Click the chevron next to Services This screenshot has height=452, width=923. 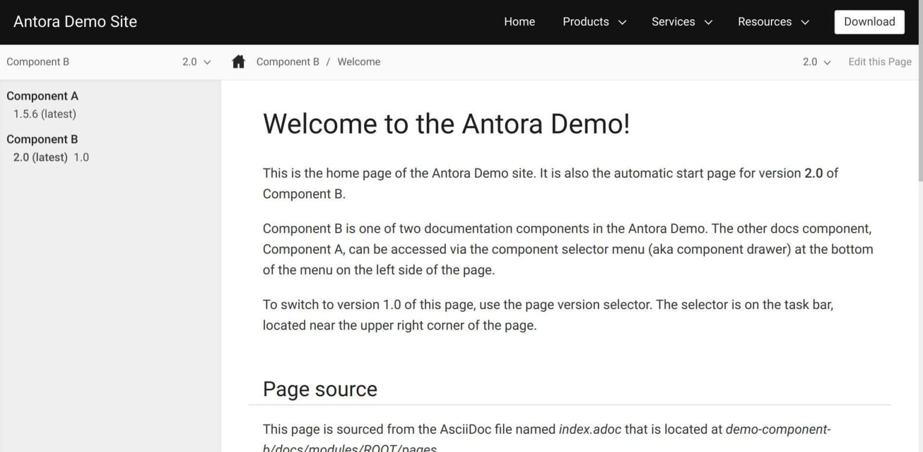tap(708, 22)
